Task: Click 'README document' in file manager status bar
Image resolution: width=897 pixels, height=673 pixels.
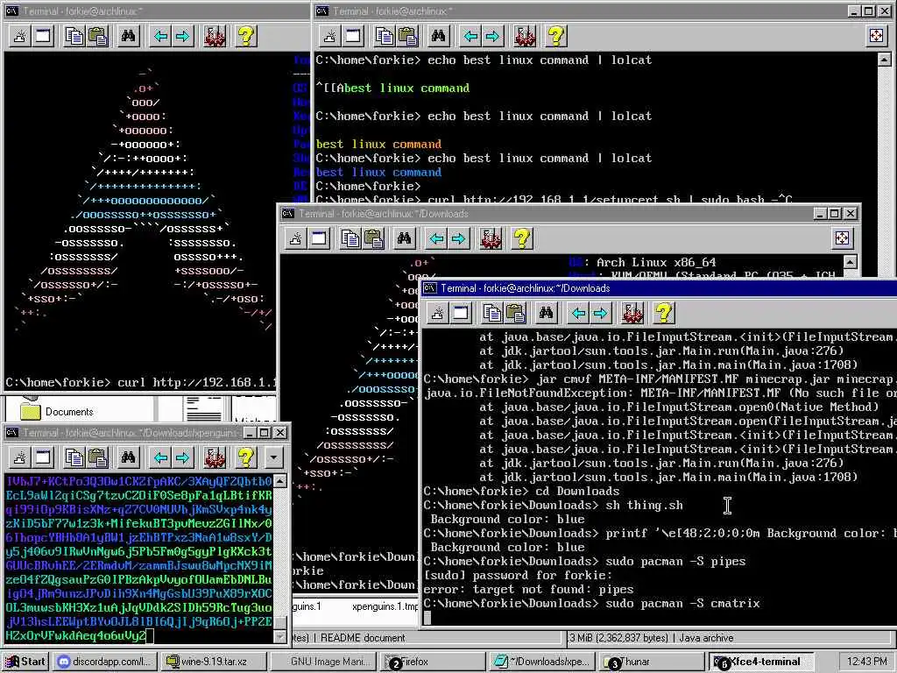Action: tap(363, 638)
